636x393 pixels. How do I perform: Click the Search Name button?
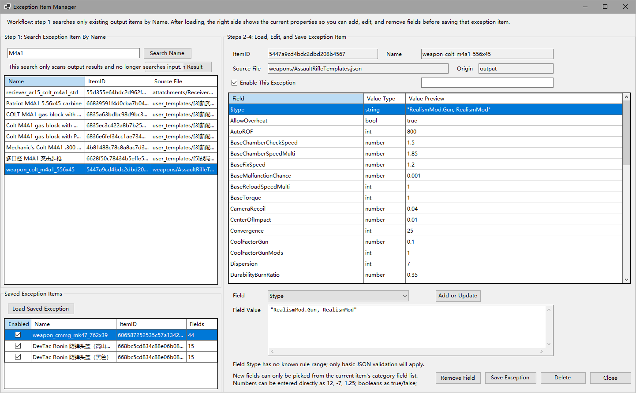click(167, 53)
